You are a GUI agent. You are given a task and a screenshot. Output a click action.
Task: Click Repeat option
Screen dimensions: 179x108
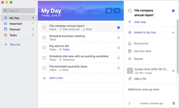(x=138, y=59)
